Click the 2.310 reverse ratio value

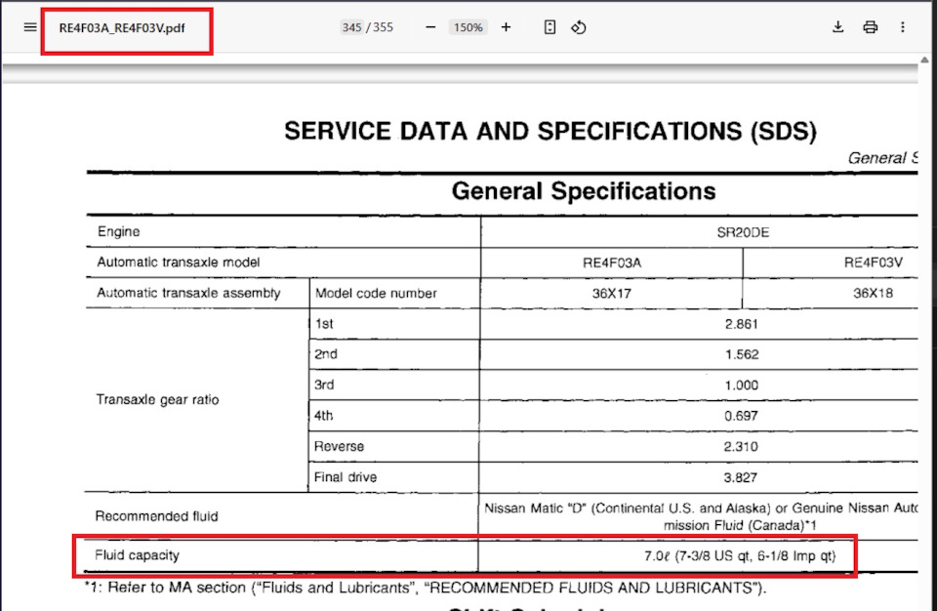click(741, 447)
